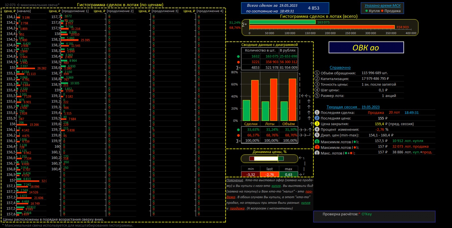Click the red 358 903 total histogram bar
Viewport: 452px width, 228px height.
click(322, 27)
